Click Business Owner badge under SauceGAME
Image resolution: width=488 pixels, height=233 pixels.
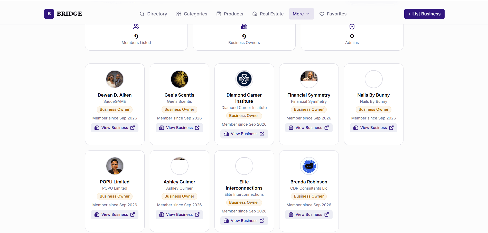tap(115, 109)
